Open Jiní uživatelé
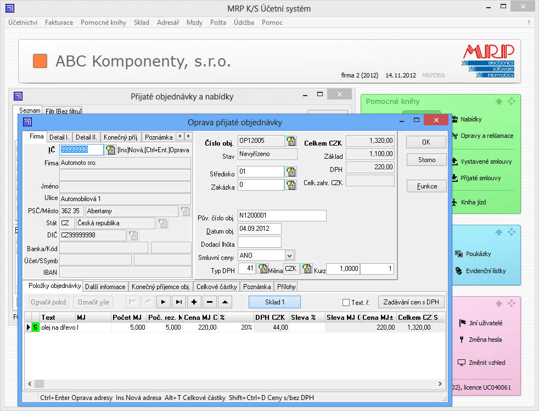 pyautogui.click(x=485, y=323)
